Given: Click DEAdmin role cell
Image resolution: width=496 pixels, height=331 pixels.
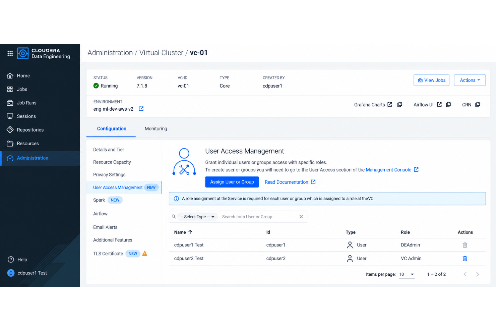Looking at the screenshot, I should click(410, 245).
